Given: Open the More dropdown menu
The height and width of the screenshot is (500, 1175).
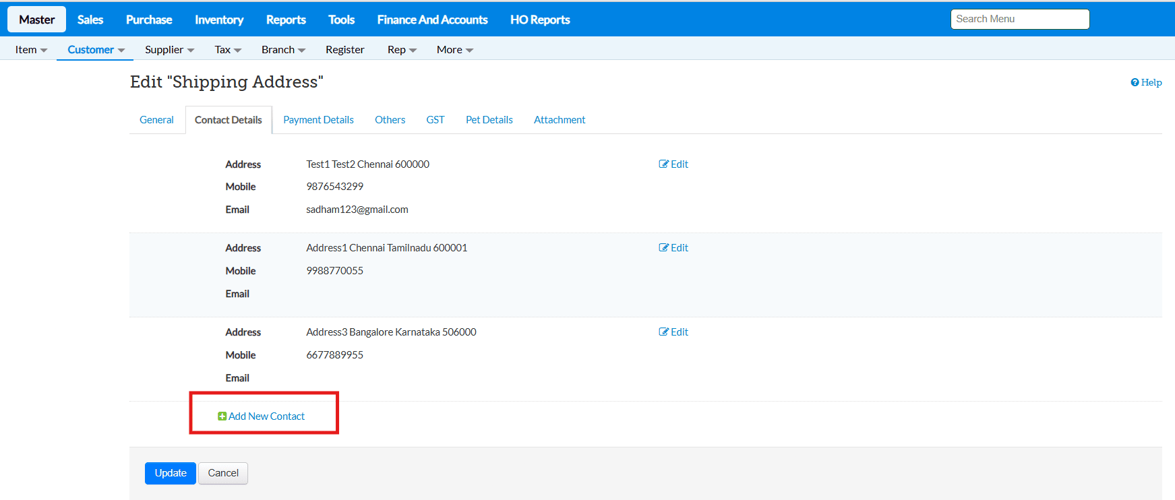Looking at the screenshot, I should (454, 49).
